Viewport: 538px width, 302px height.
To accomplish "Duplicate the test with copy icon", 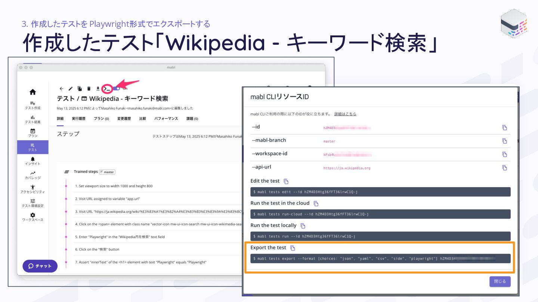I will (80, 89).
